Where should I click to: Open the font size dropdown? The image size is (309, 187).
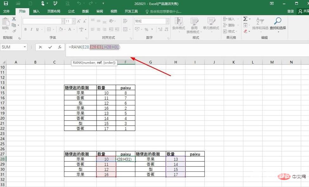point(74,21)
